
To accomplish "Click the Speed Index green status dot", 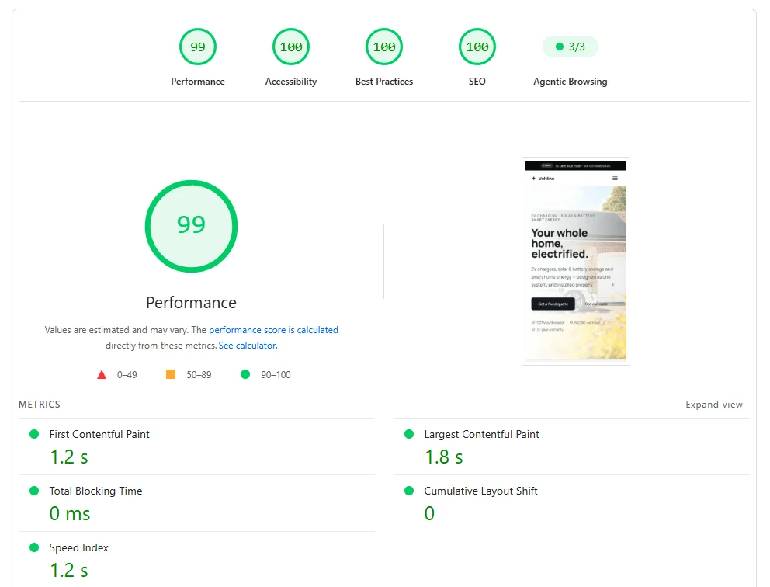I will point(34,547).
